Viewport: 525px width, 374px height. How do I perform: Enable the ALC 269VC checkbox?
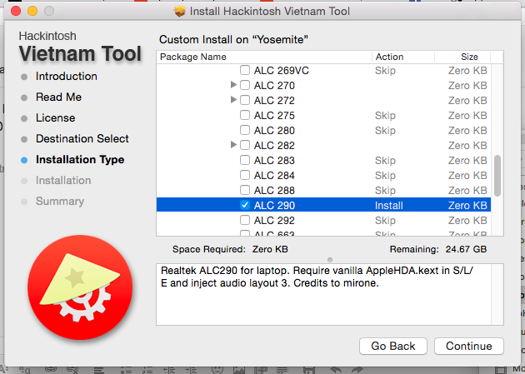[x=245, y=71]
